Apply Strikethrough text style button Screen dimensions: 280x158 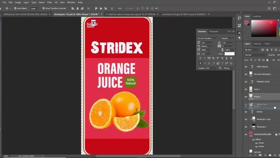coord(231,58)
